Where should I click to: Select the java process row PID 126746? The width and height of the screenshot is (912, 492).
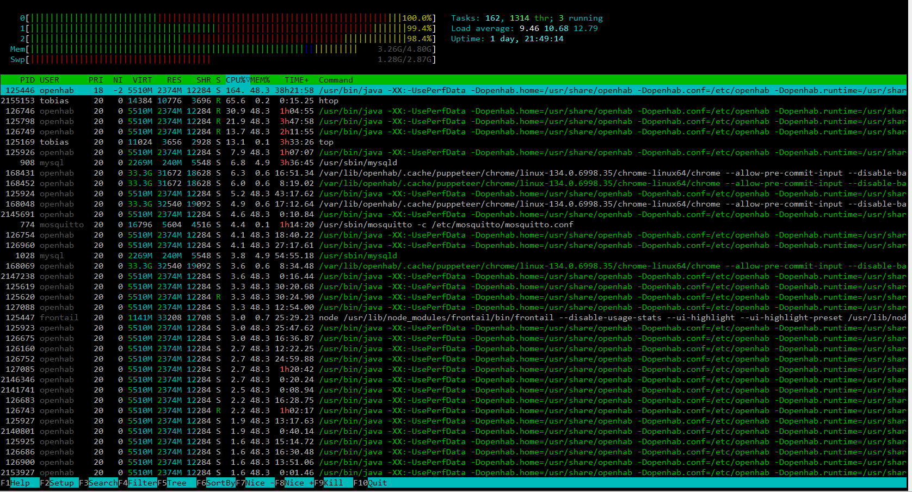[x=453, y=111]
